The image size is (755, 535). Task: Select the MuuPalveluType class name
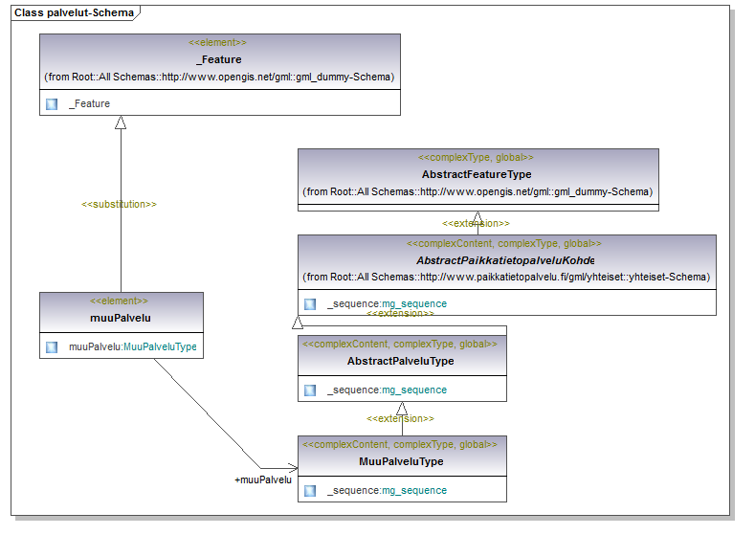(401, 462)
